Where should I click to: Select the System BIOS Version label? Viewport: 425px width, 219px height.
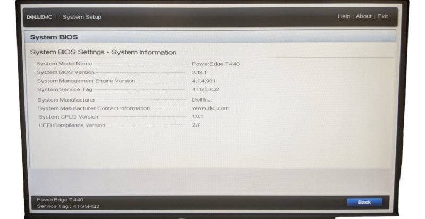click(x=65, y=72)
